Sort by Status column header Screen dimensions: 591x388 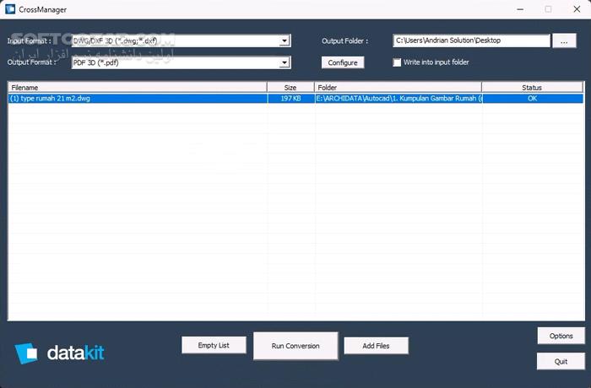[x=532, y=88]
